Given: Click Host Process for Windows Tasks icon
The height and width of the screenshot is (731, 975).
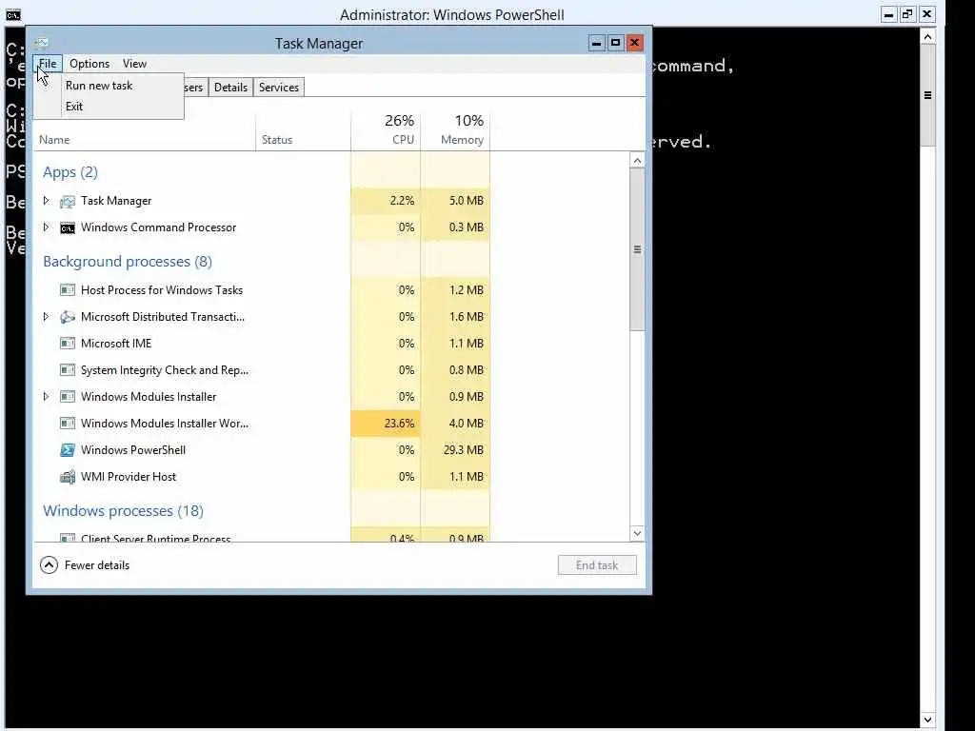Looking at the screenshot, I should coord(68,290).
